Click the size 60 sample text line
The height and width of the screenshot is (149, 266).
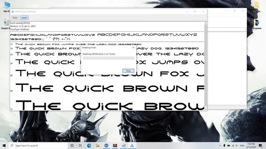[110, 88]
